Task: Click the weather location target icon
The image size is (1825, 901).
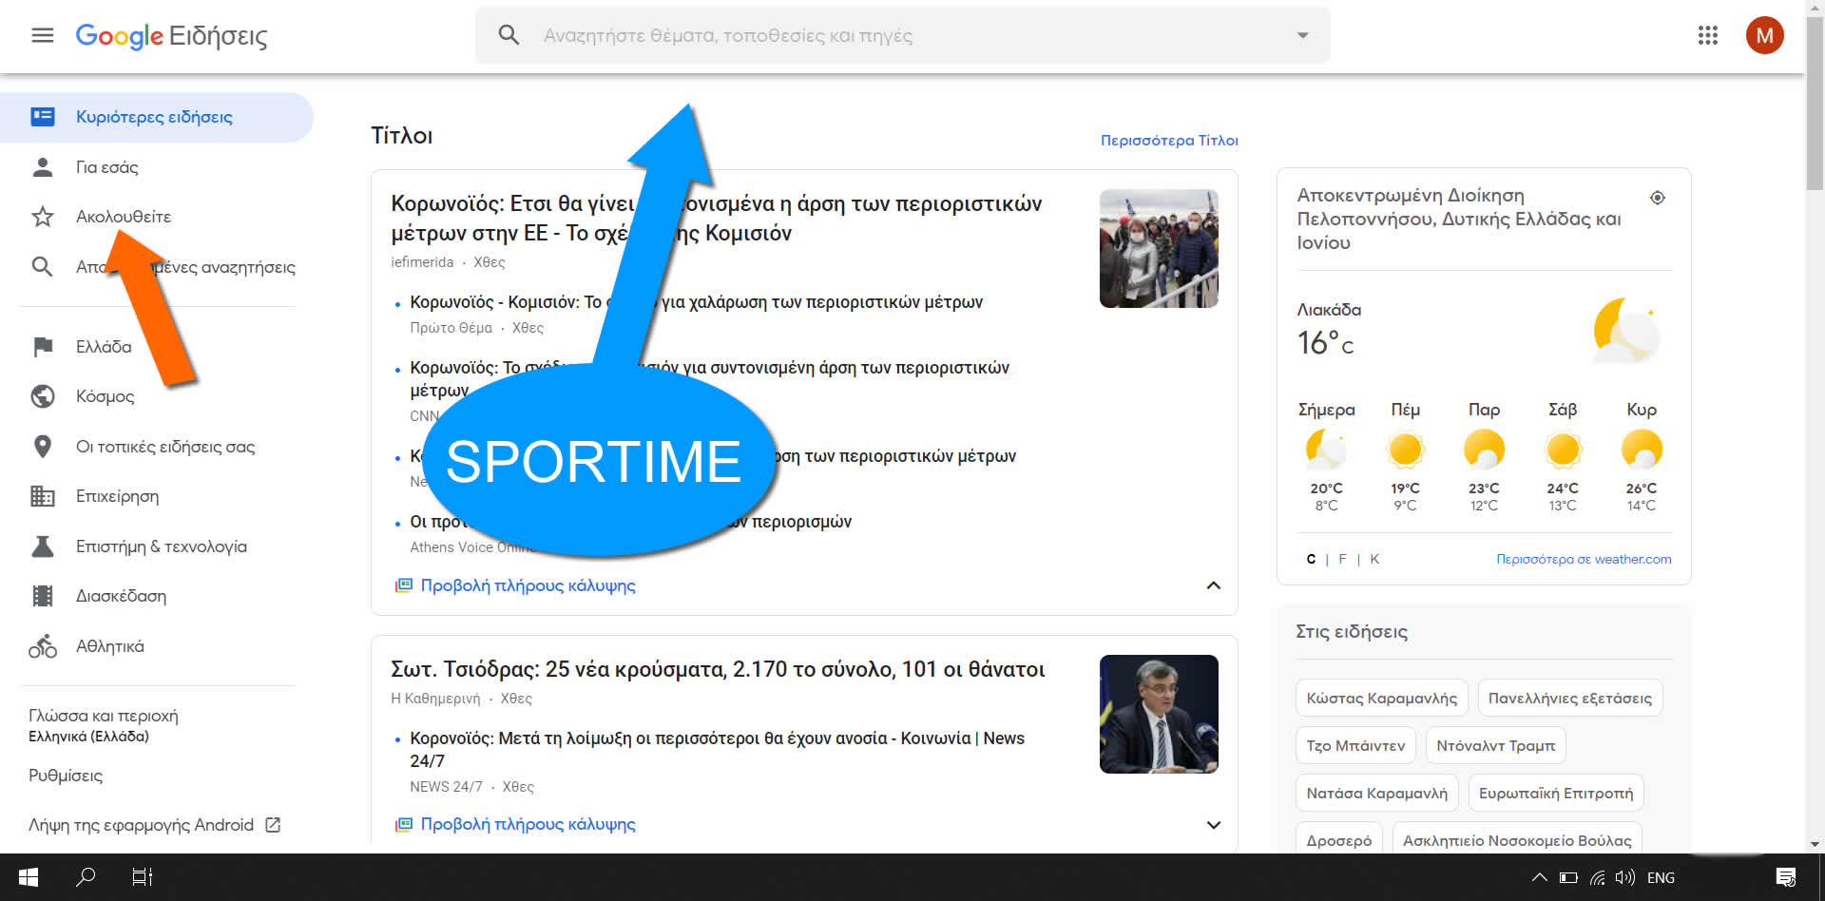Action: tap(1657, 198)
